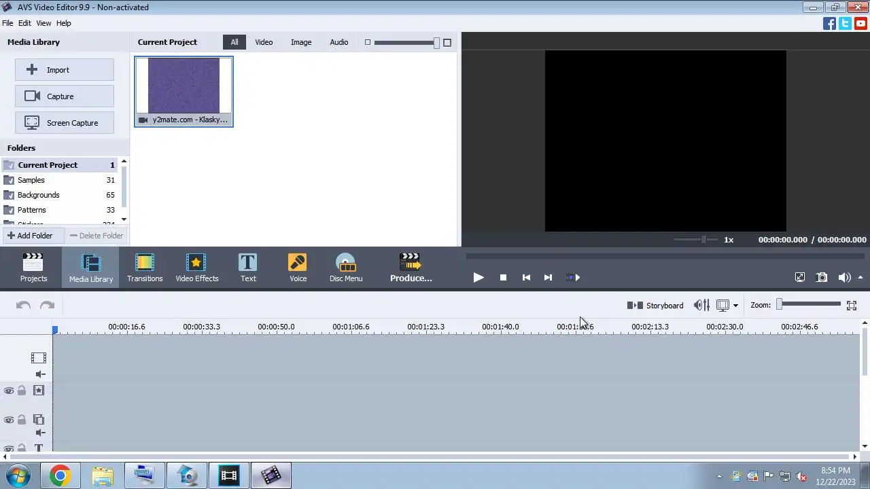
Task: Mute the preview sound
Action: pyautogui.click(x=844, y=277)
